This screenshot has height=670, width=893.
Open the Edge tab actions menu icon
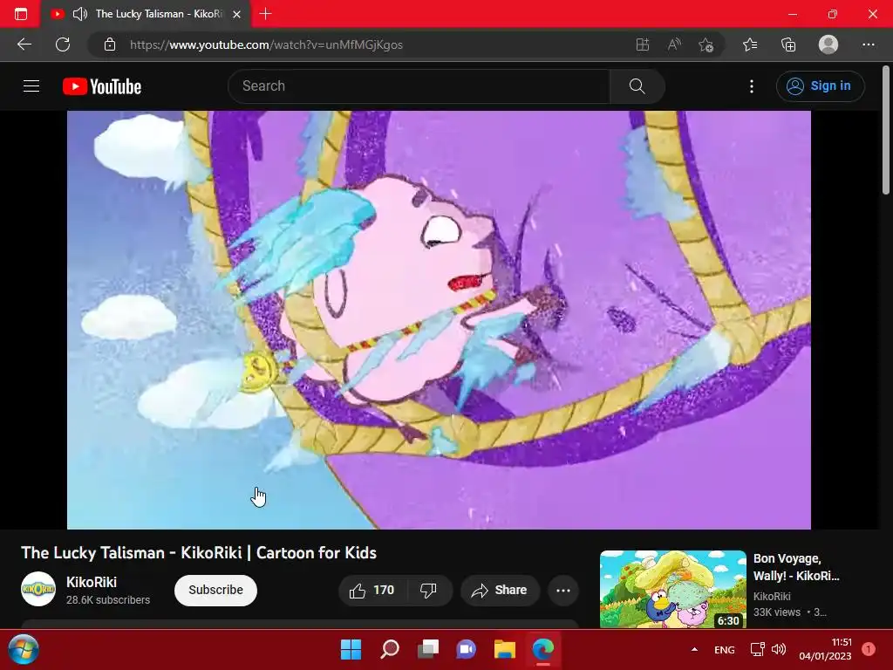point(21,14)
